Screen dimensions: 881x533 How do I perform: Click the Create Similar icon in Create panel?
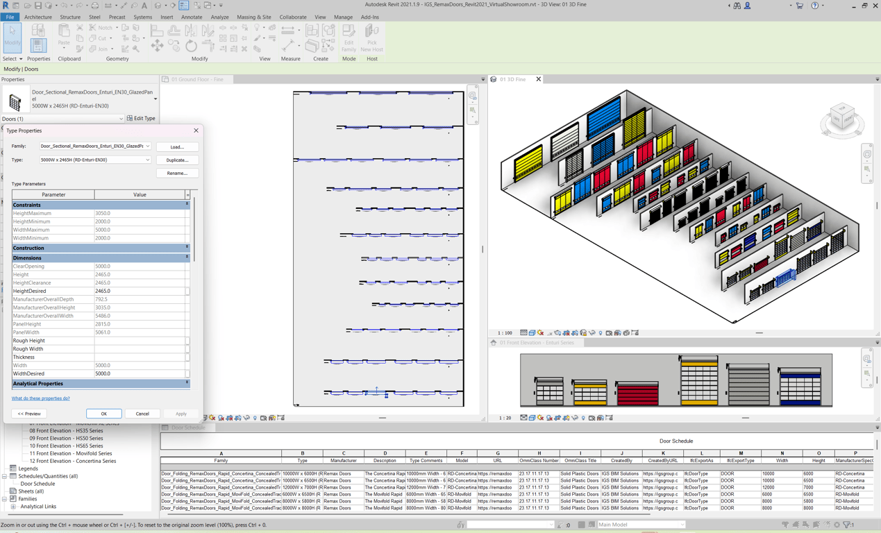(328, 46)
